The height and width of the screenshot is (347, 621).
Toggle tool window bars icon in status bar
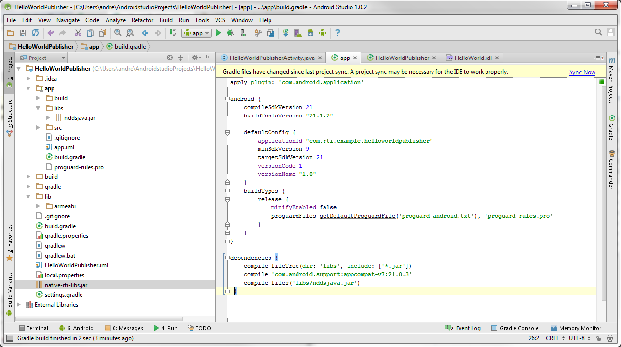(x=9, y=338)
